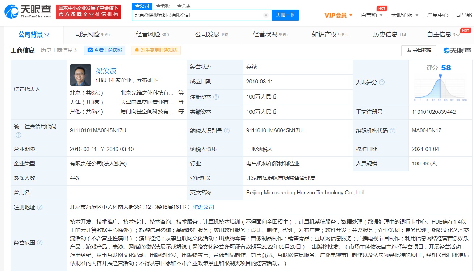Image resolution: width=474 pixels, height=271 pixels.
Task: Click the 成立日期 value 2016-03-11
Action: click(259, 82)
